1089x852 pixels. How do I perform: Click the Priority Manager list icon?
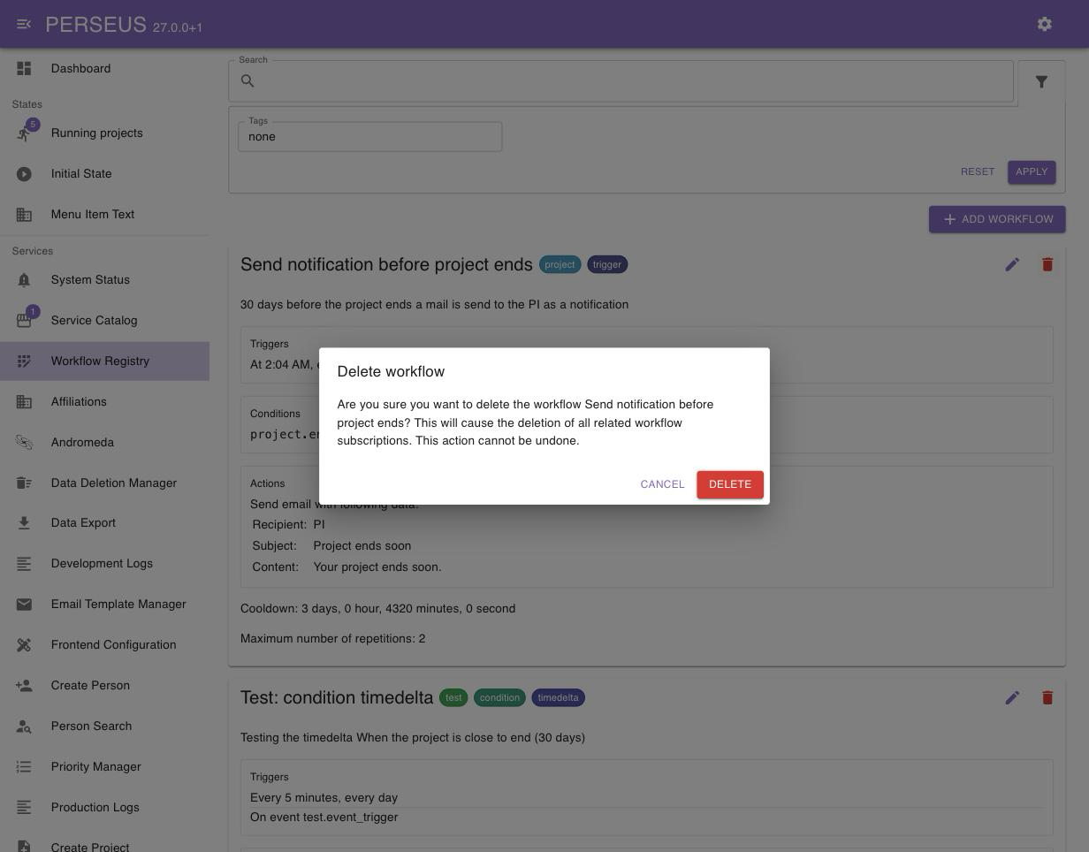[24, 767]
